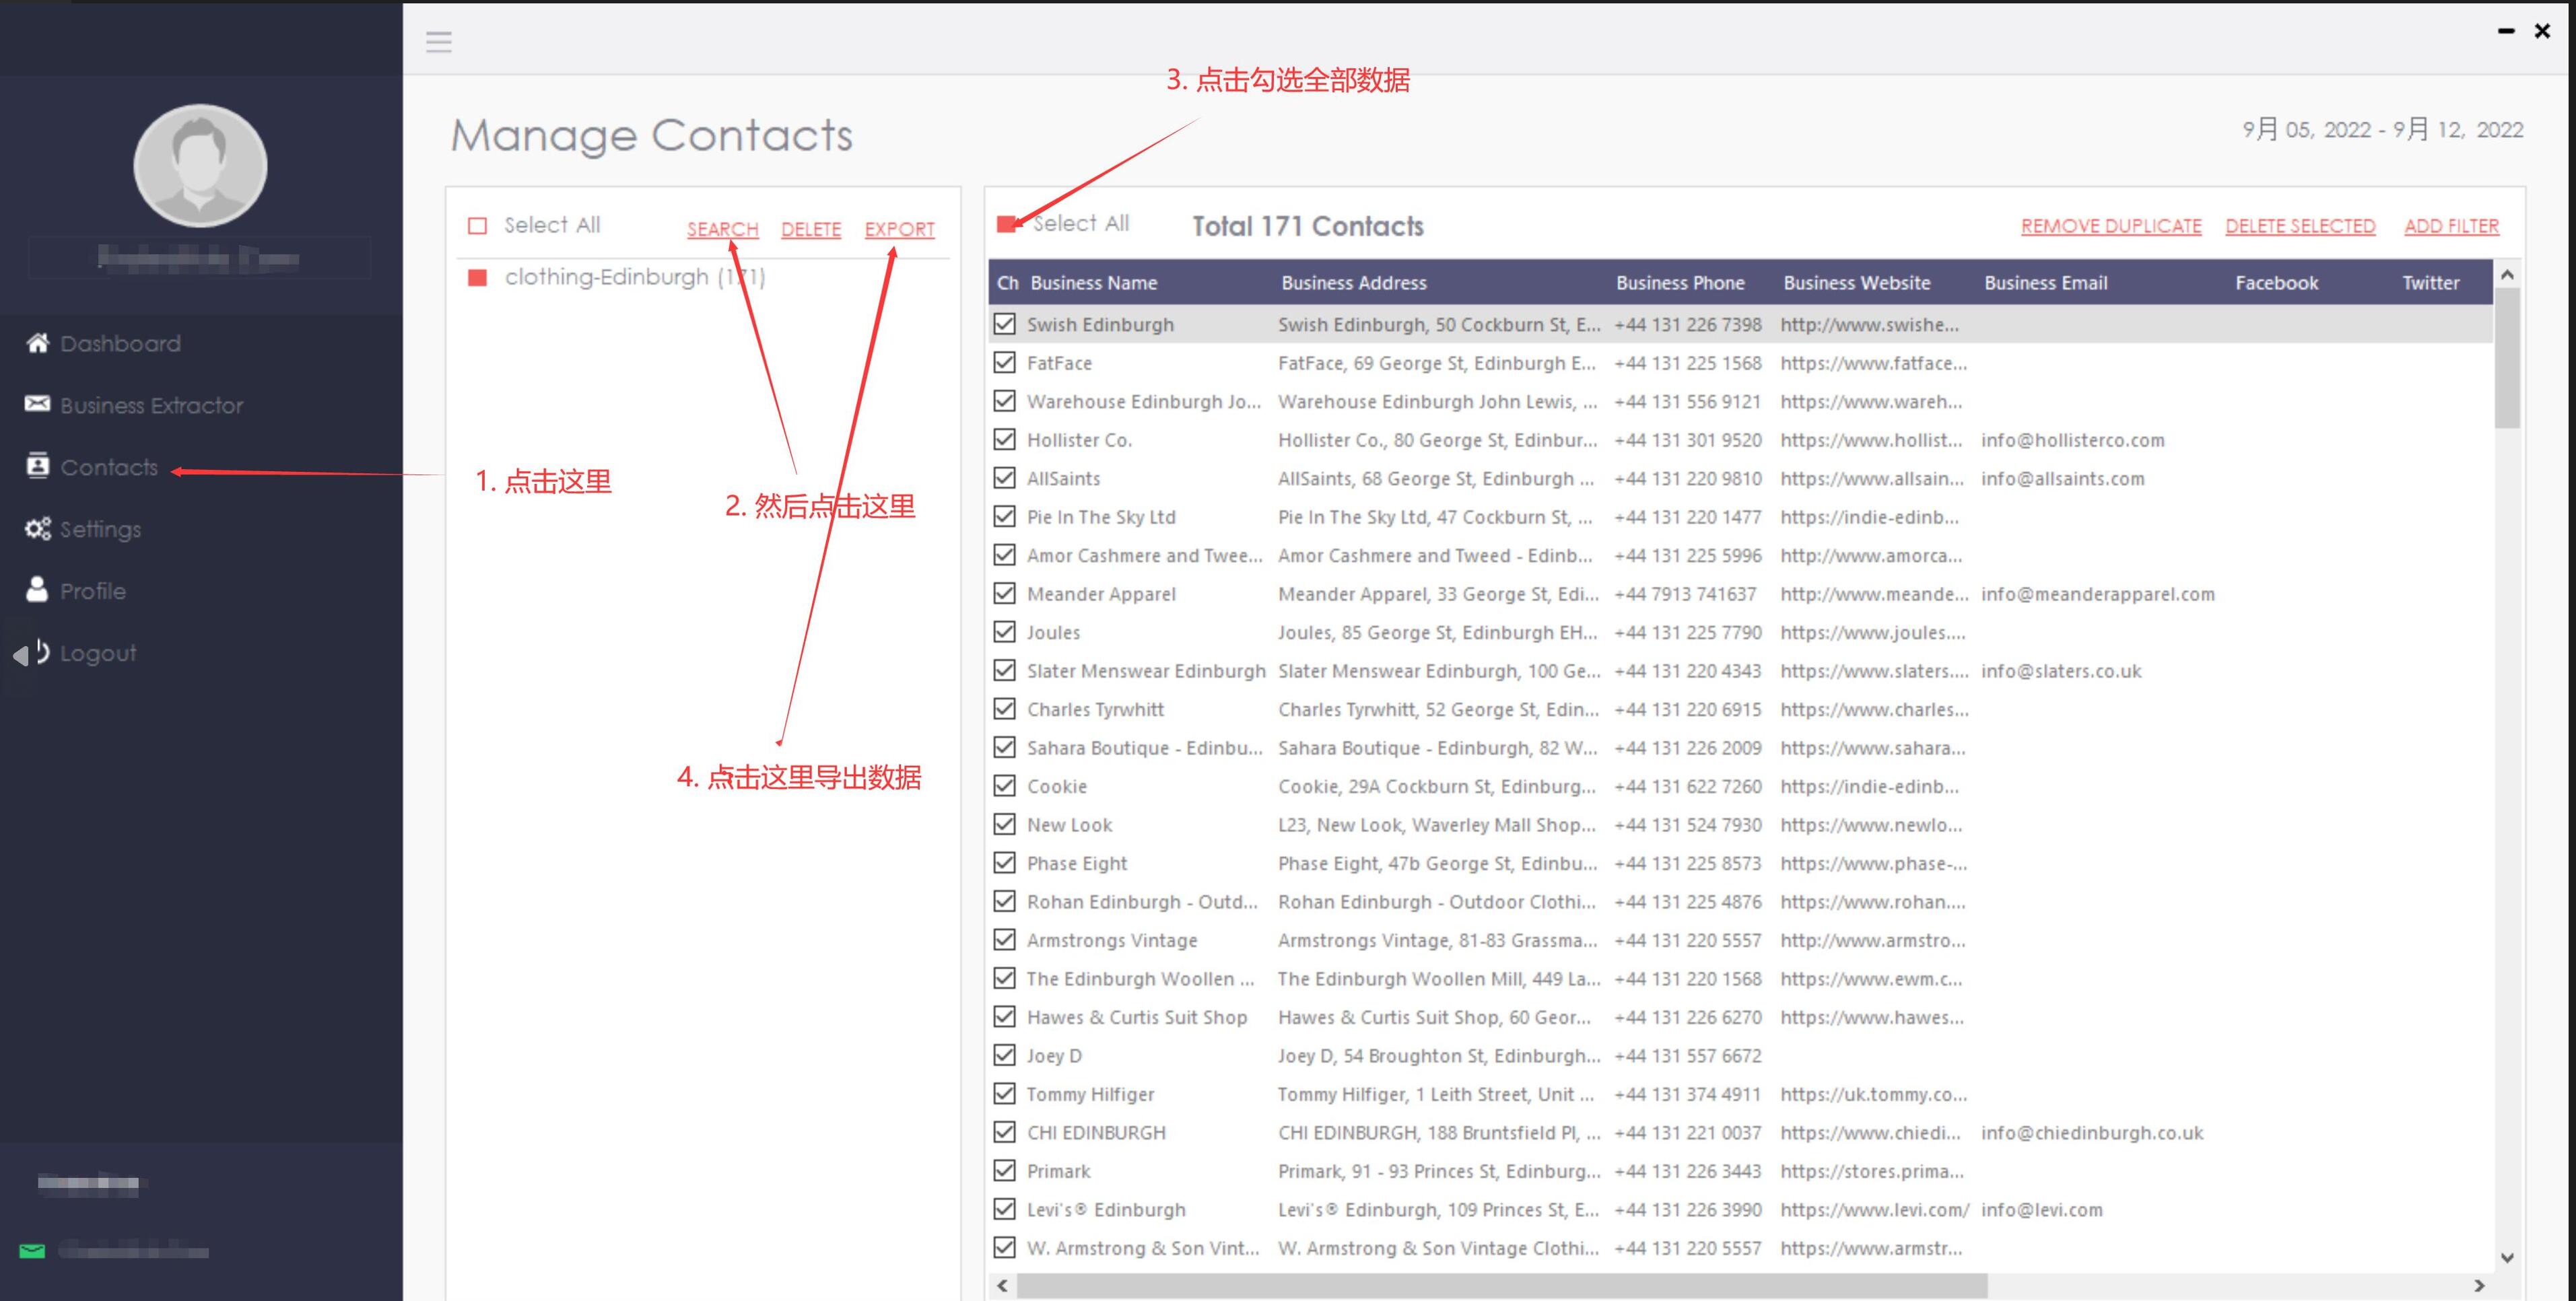Click vertical scrollbar down arrow
This screenshot has width=2576, height=1301.
coord(2507,1258)
